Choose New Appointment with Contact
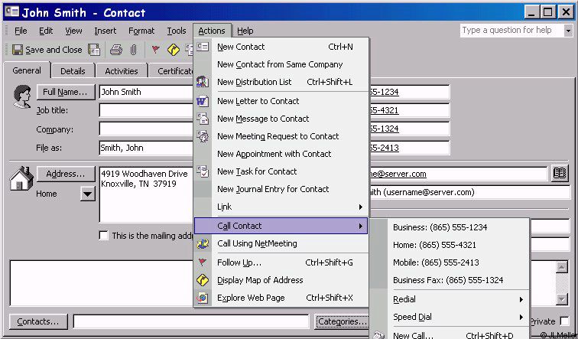This screenshot has width=578, height=339. pos(281,154)
